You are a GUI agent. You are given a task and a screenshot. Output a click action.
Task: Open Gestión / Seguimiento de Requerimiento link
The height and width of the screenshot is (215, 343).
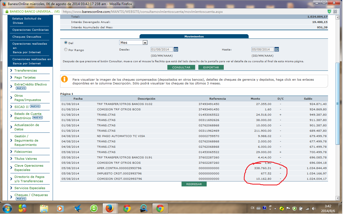[26, 140]
